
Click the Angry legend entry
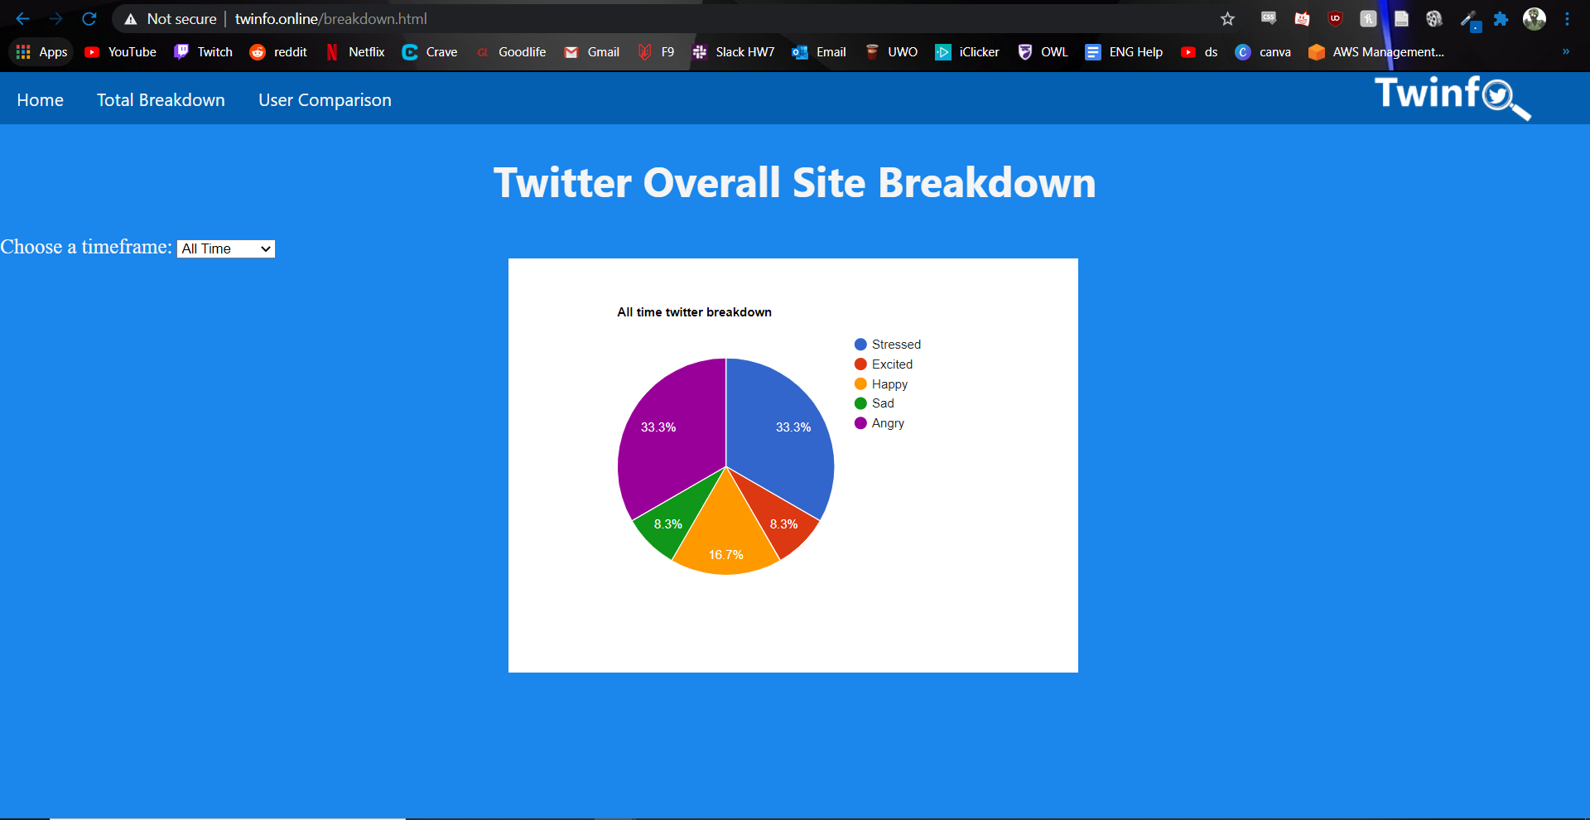tap(879, 423)
